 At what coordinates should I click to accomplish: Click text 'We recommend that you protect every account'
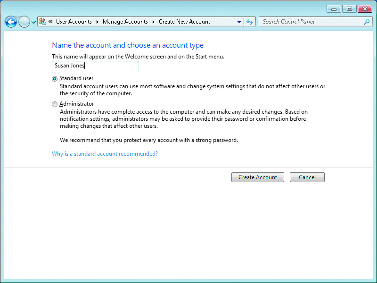tap(119, 140)
